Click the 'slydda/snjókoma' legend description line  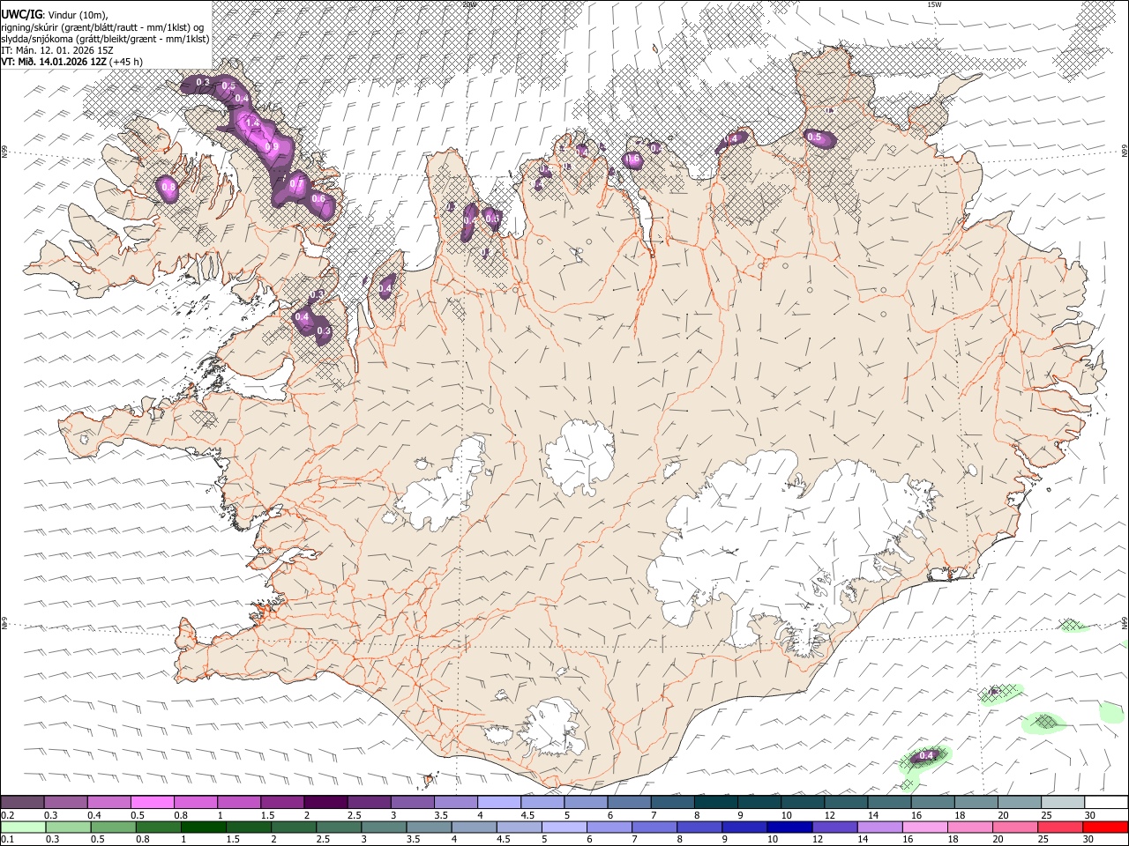[x=105, y=39]
